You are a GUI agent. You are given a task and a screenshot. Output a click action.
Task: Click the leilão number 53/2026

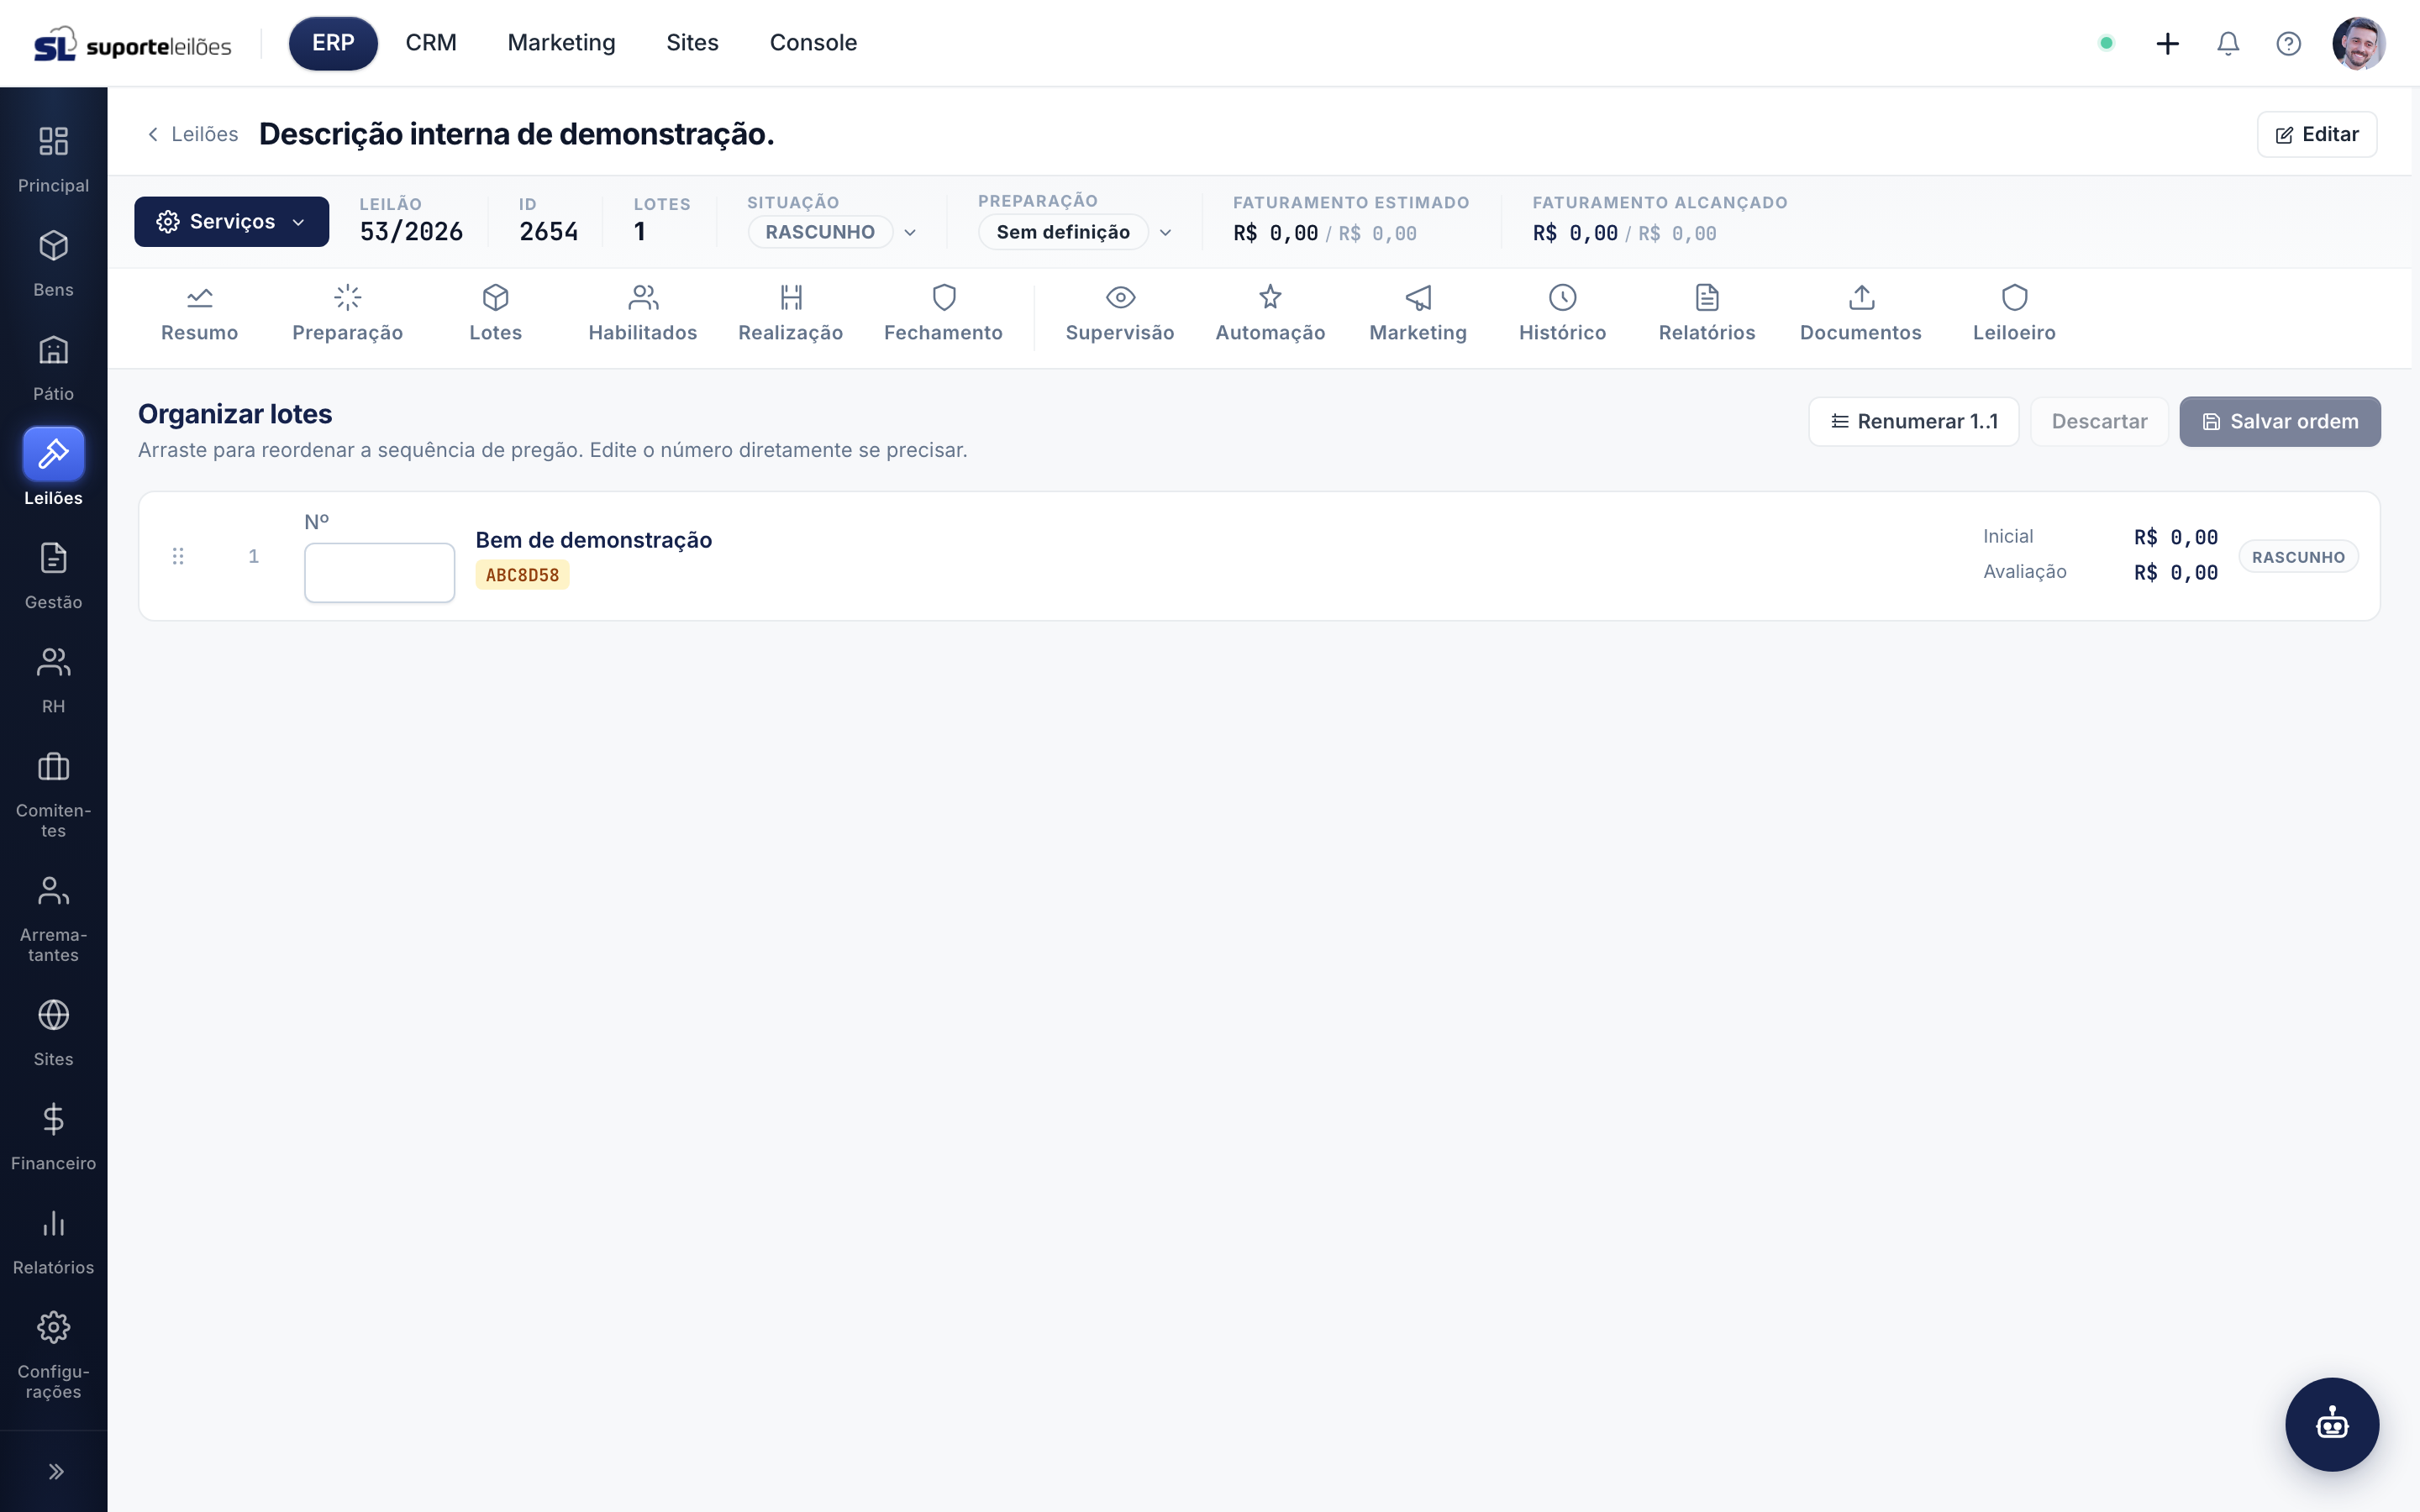point(411,232)
